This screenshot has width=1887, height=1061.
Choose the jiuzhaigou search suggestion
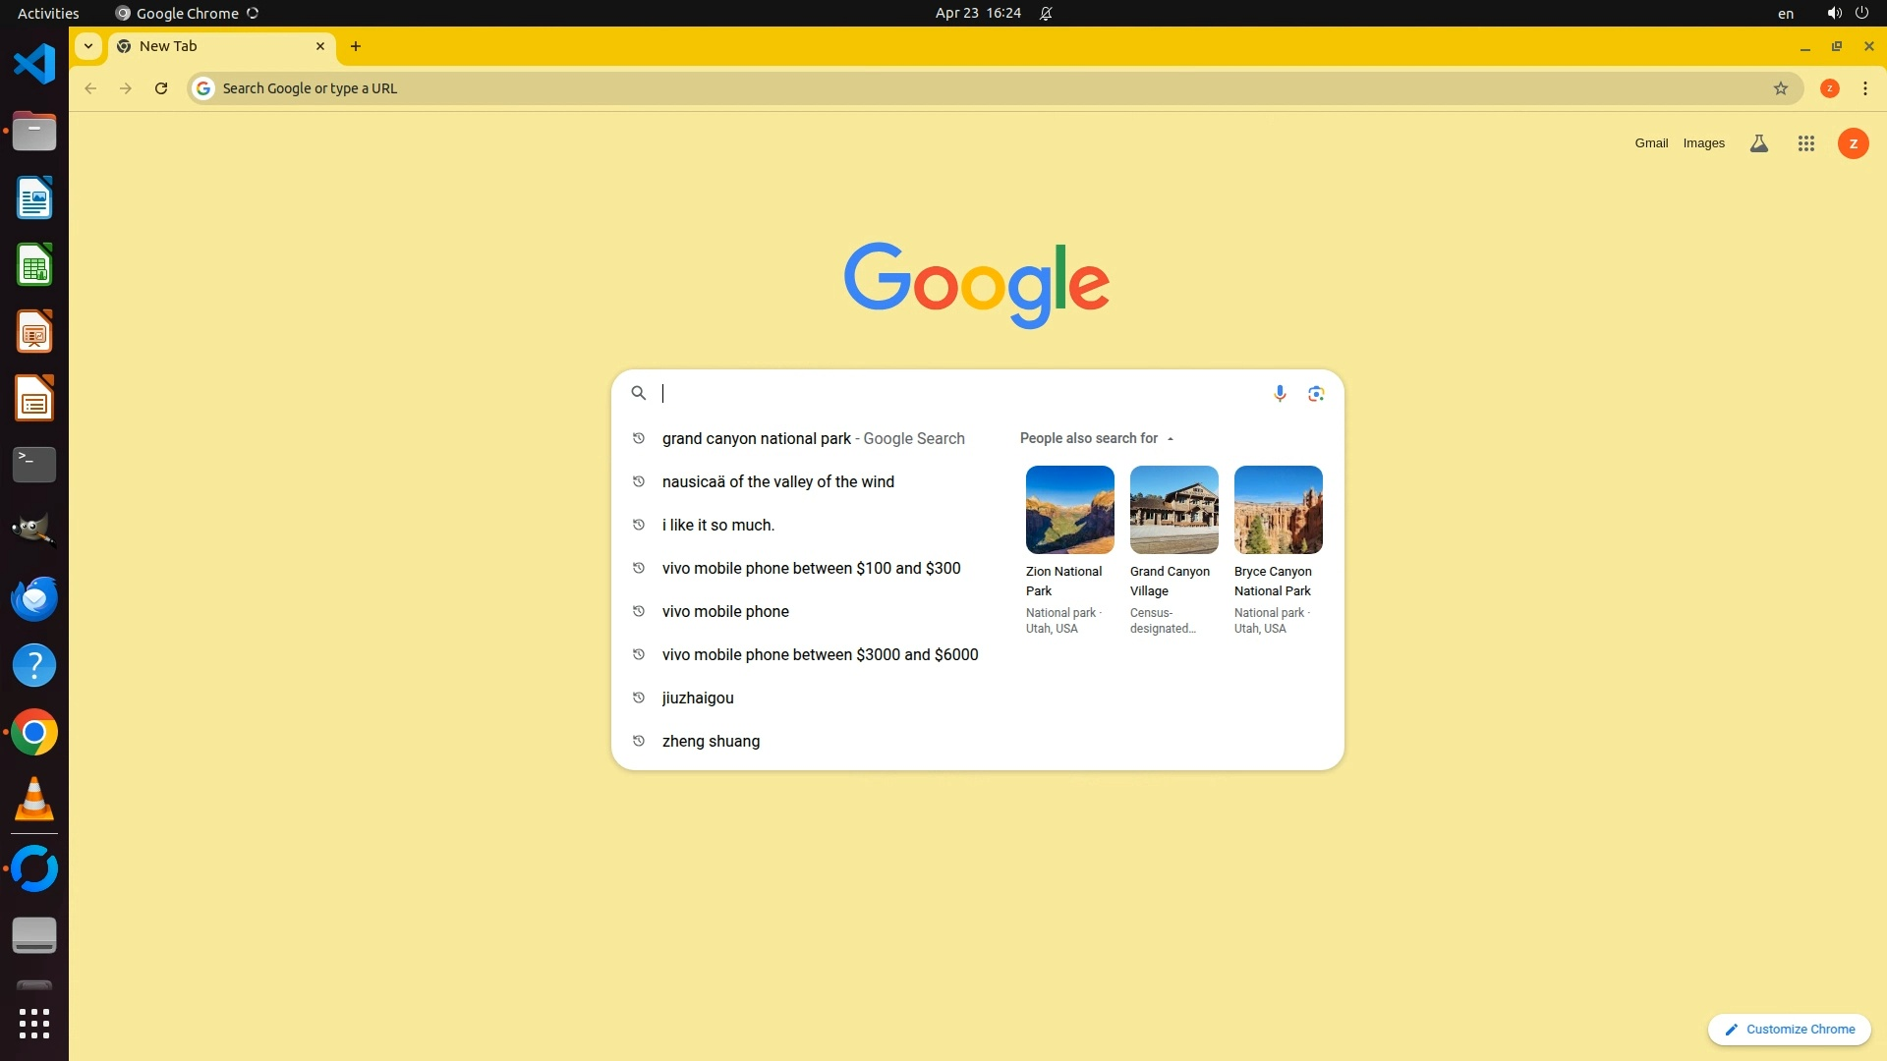click(x=698, y=698)
